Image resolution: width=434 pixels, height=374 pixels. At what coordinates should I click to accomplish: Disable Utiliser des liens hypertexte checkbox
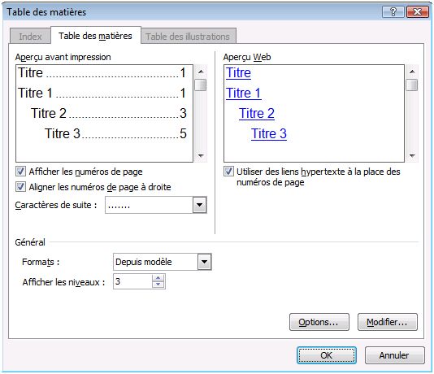pyautogui.click(x=228, y=172)
